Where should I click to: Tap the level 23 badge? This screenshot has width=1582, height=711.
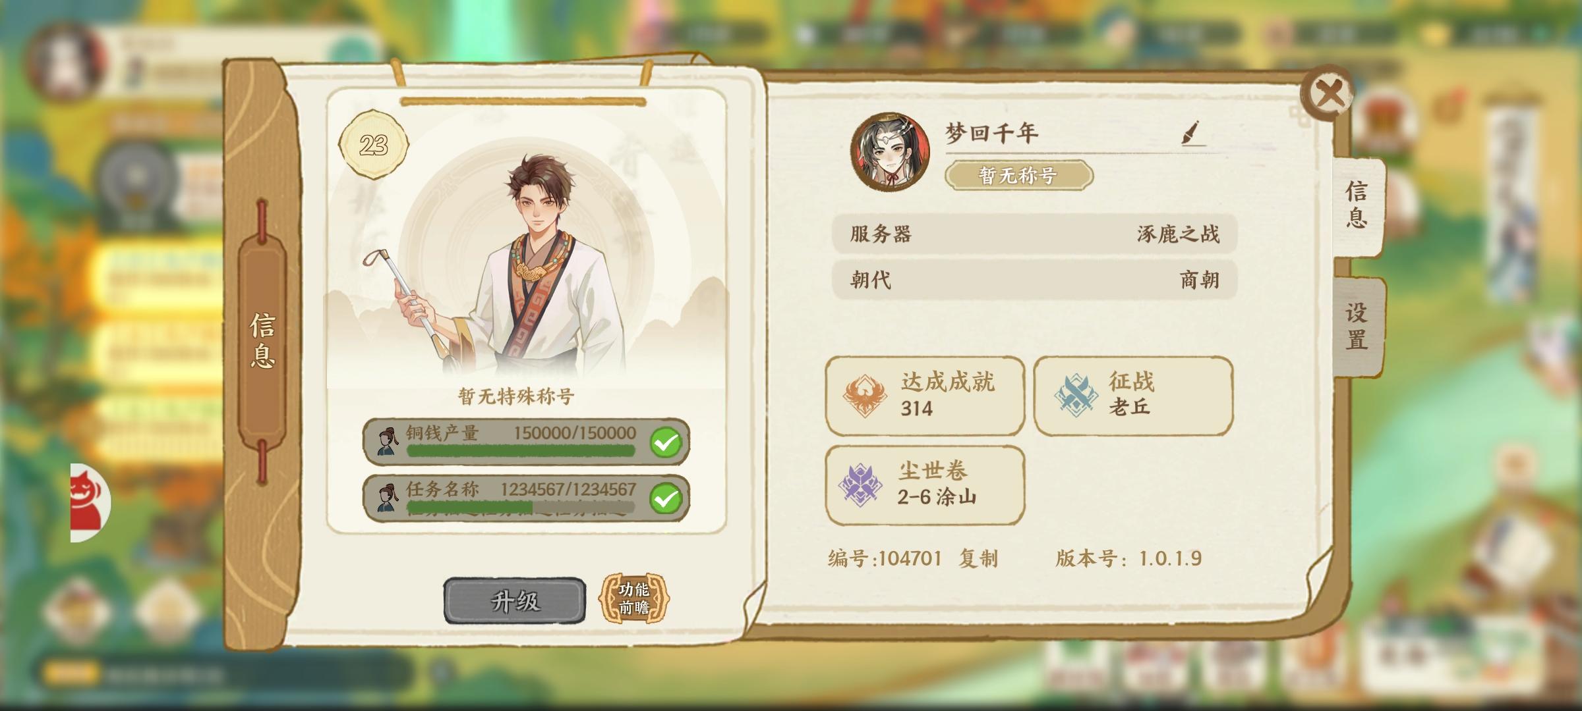[x=373, y=145]
